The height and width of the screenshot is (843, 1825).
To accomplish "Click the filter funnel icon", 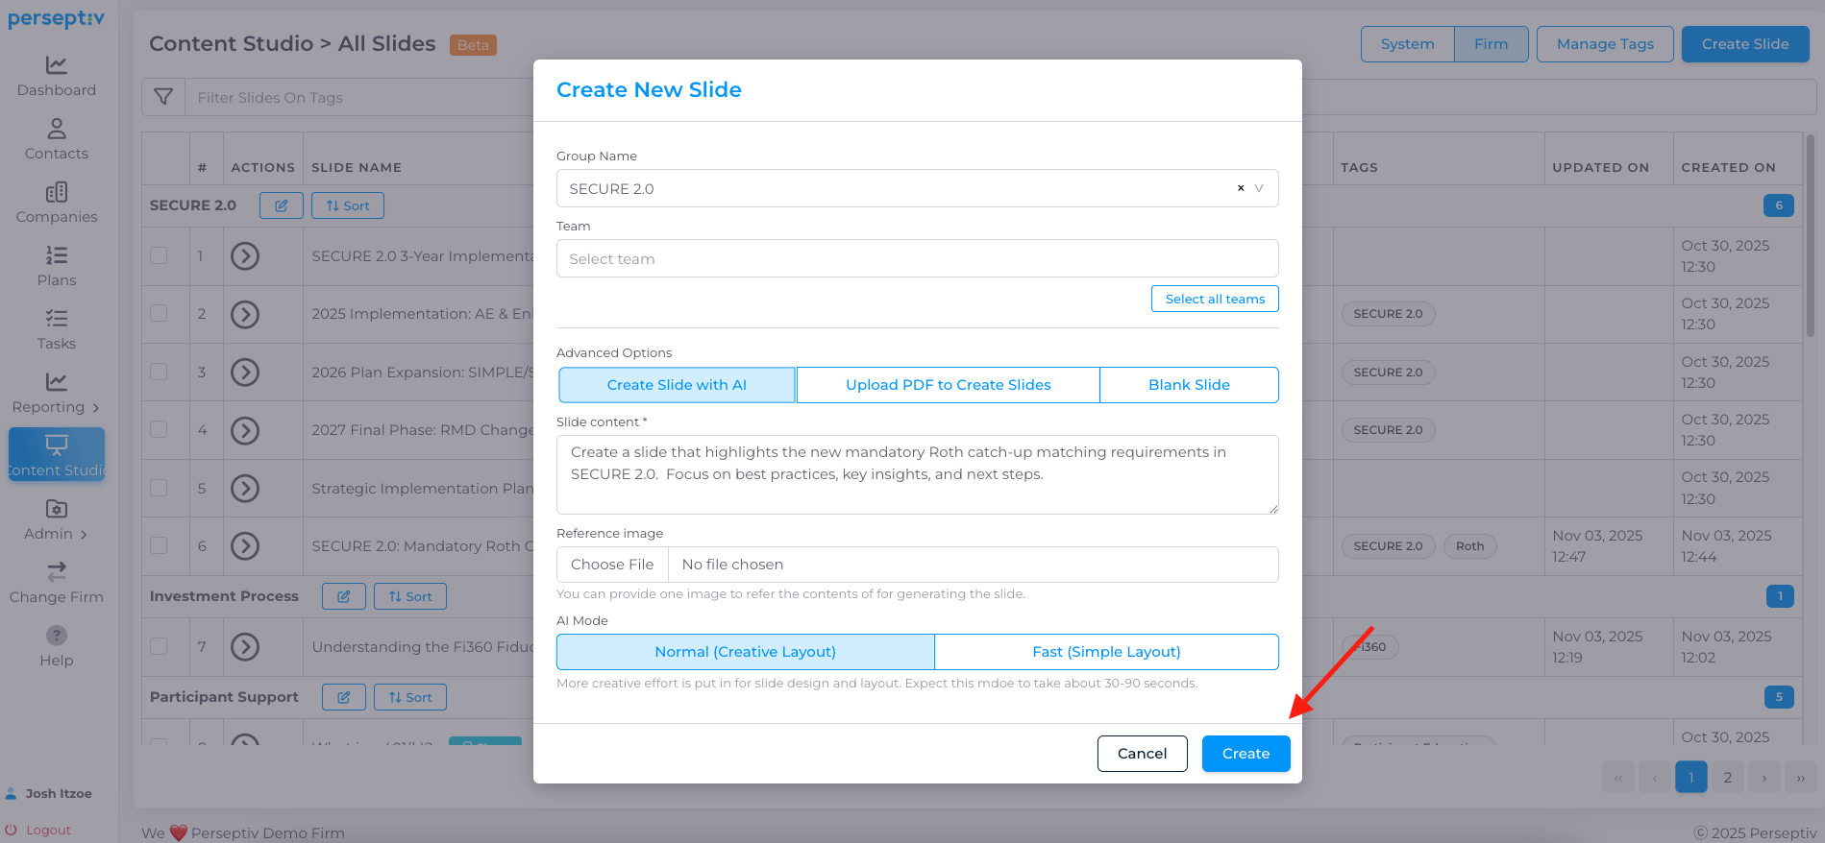I will (x=163, y=97).
